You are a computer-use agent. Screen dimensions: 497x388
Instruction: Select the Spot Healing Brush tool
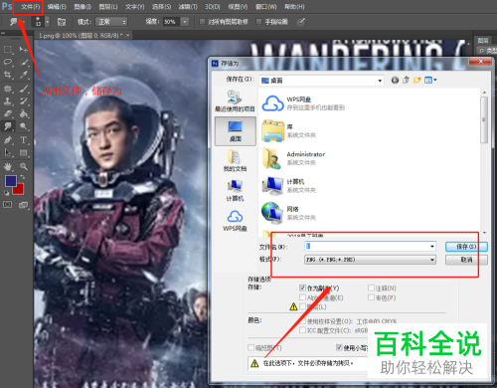[x=8, y=89]
